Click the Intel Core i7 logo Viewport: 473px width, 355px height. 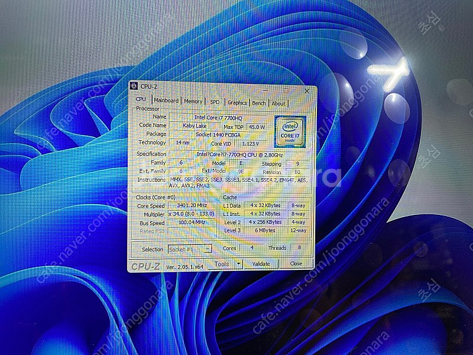coord(290,131)
